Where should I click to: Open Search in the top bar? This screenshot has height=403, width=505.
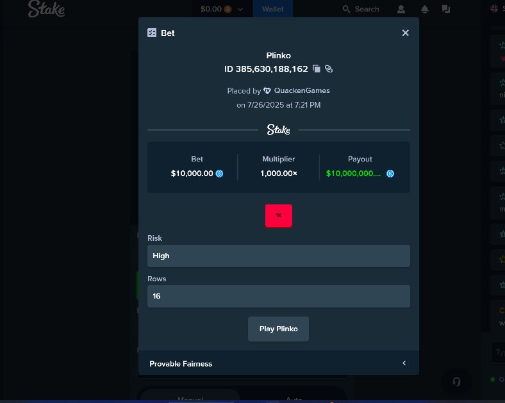tap(361, 9)
